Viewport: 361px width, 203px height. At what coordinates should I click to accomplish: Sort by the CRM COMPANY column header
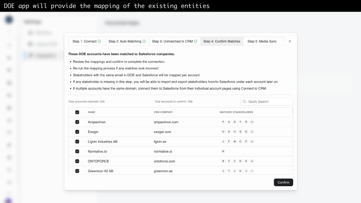163,112
